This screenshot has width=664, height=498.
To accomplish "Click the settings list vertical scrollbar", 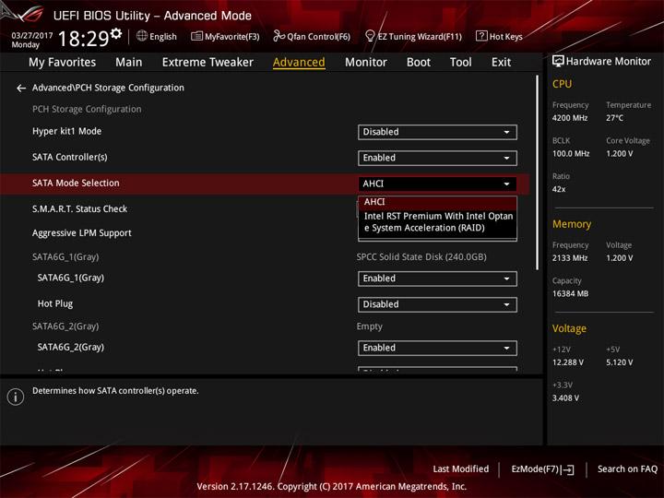I will (538, 172).
